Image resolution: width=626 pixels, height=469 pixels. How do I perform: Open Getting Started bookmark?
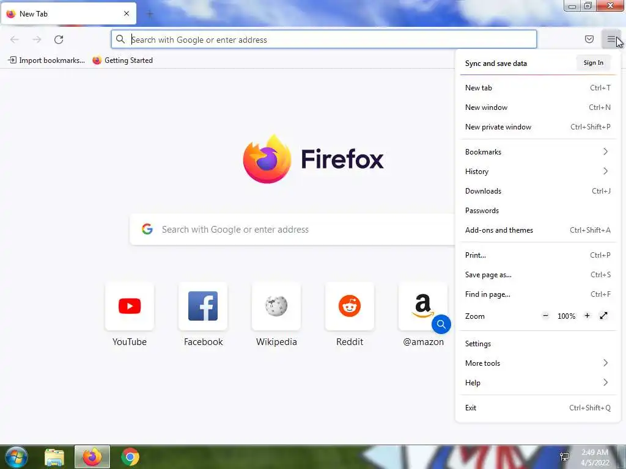point(123,60)
